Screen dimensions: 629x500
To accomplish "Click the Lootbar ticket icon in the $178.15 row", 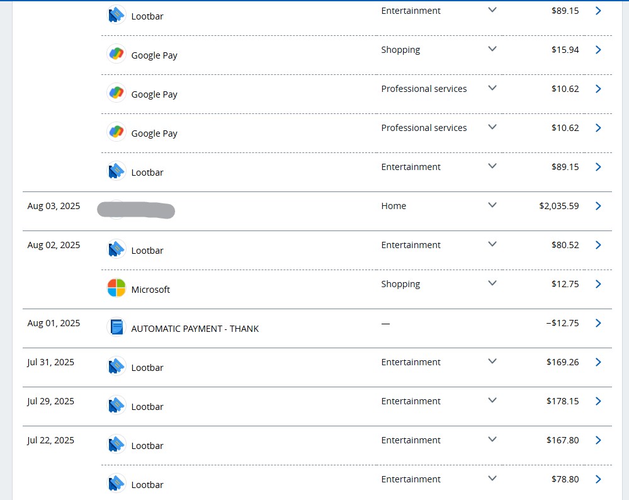I will pos(116,406).
